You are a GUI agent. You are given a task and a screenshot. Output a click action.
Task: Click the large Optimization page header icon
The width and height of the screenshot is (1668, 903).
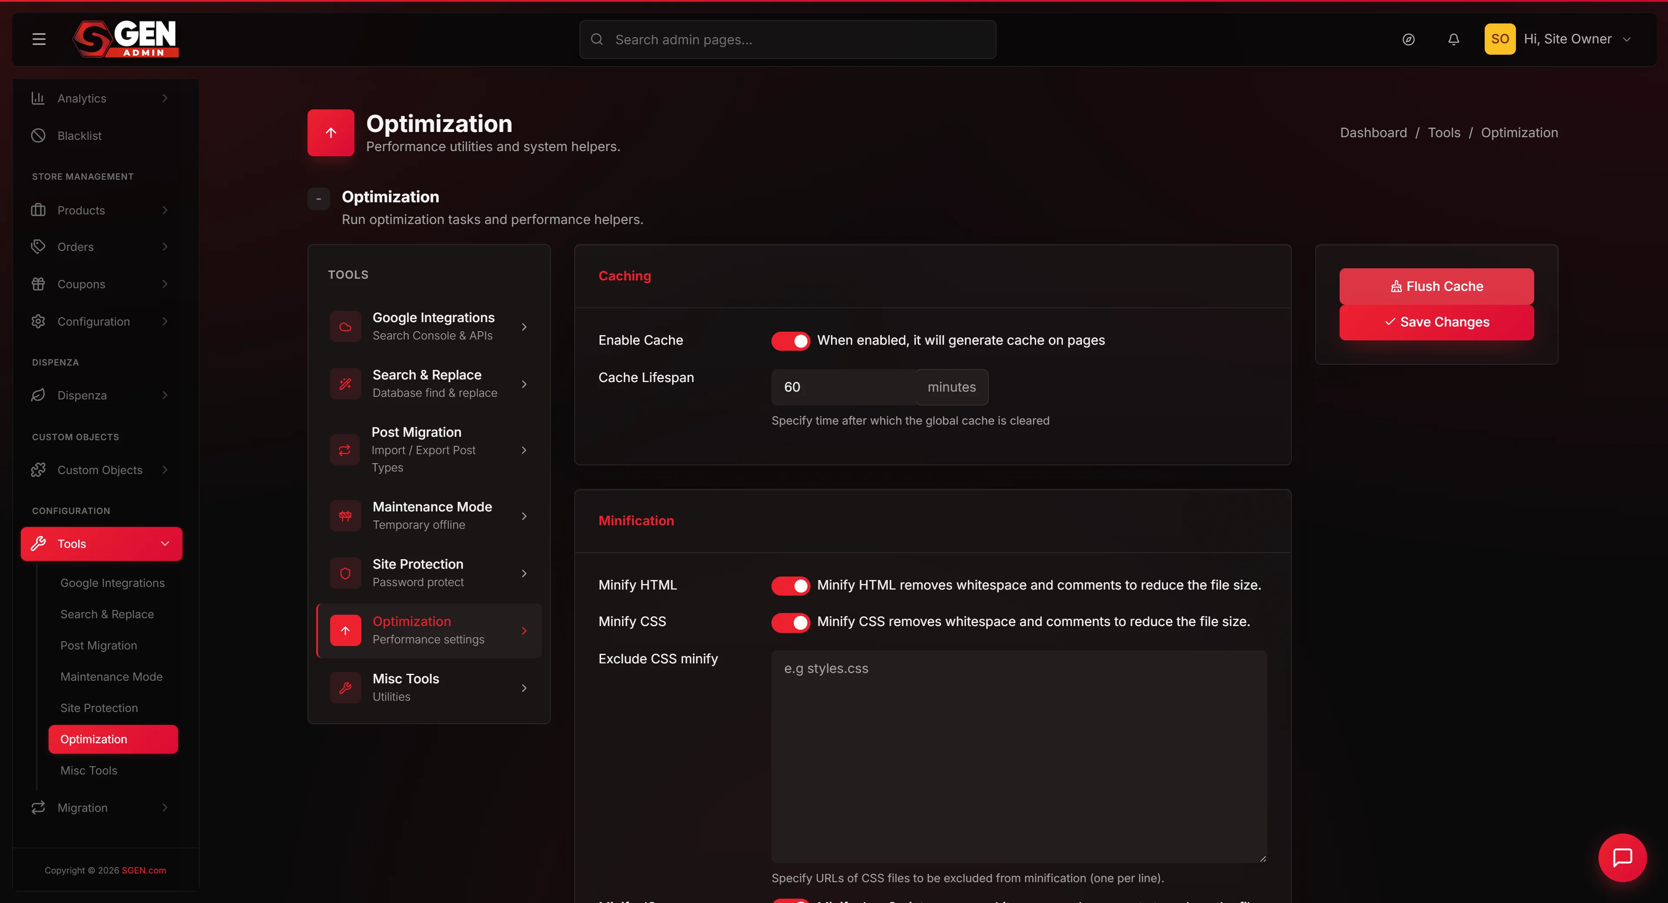coord(331,133)
